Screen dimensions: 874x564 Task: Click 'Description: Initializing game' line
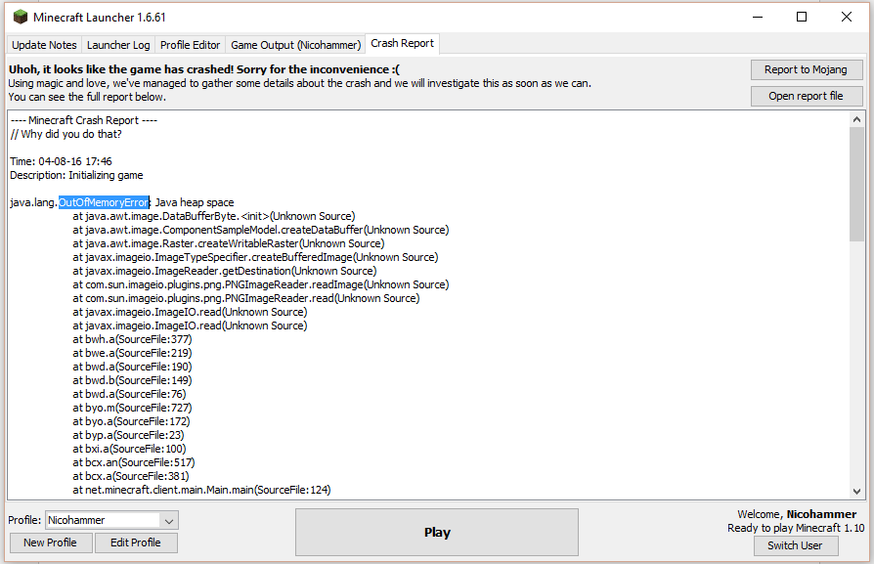coord(76,175)
